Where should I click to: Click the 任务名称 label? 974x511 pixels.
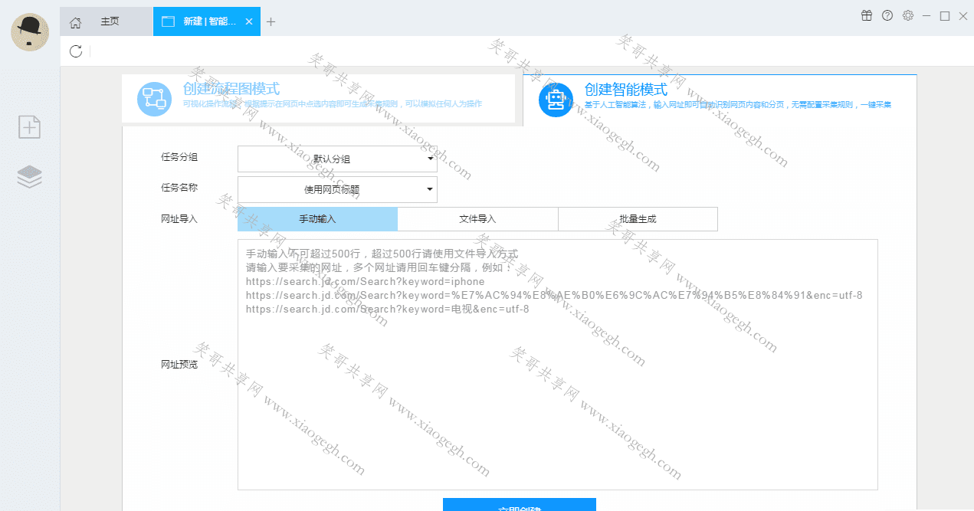(x=179, y=188)
